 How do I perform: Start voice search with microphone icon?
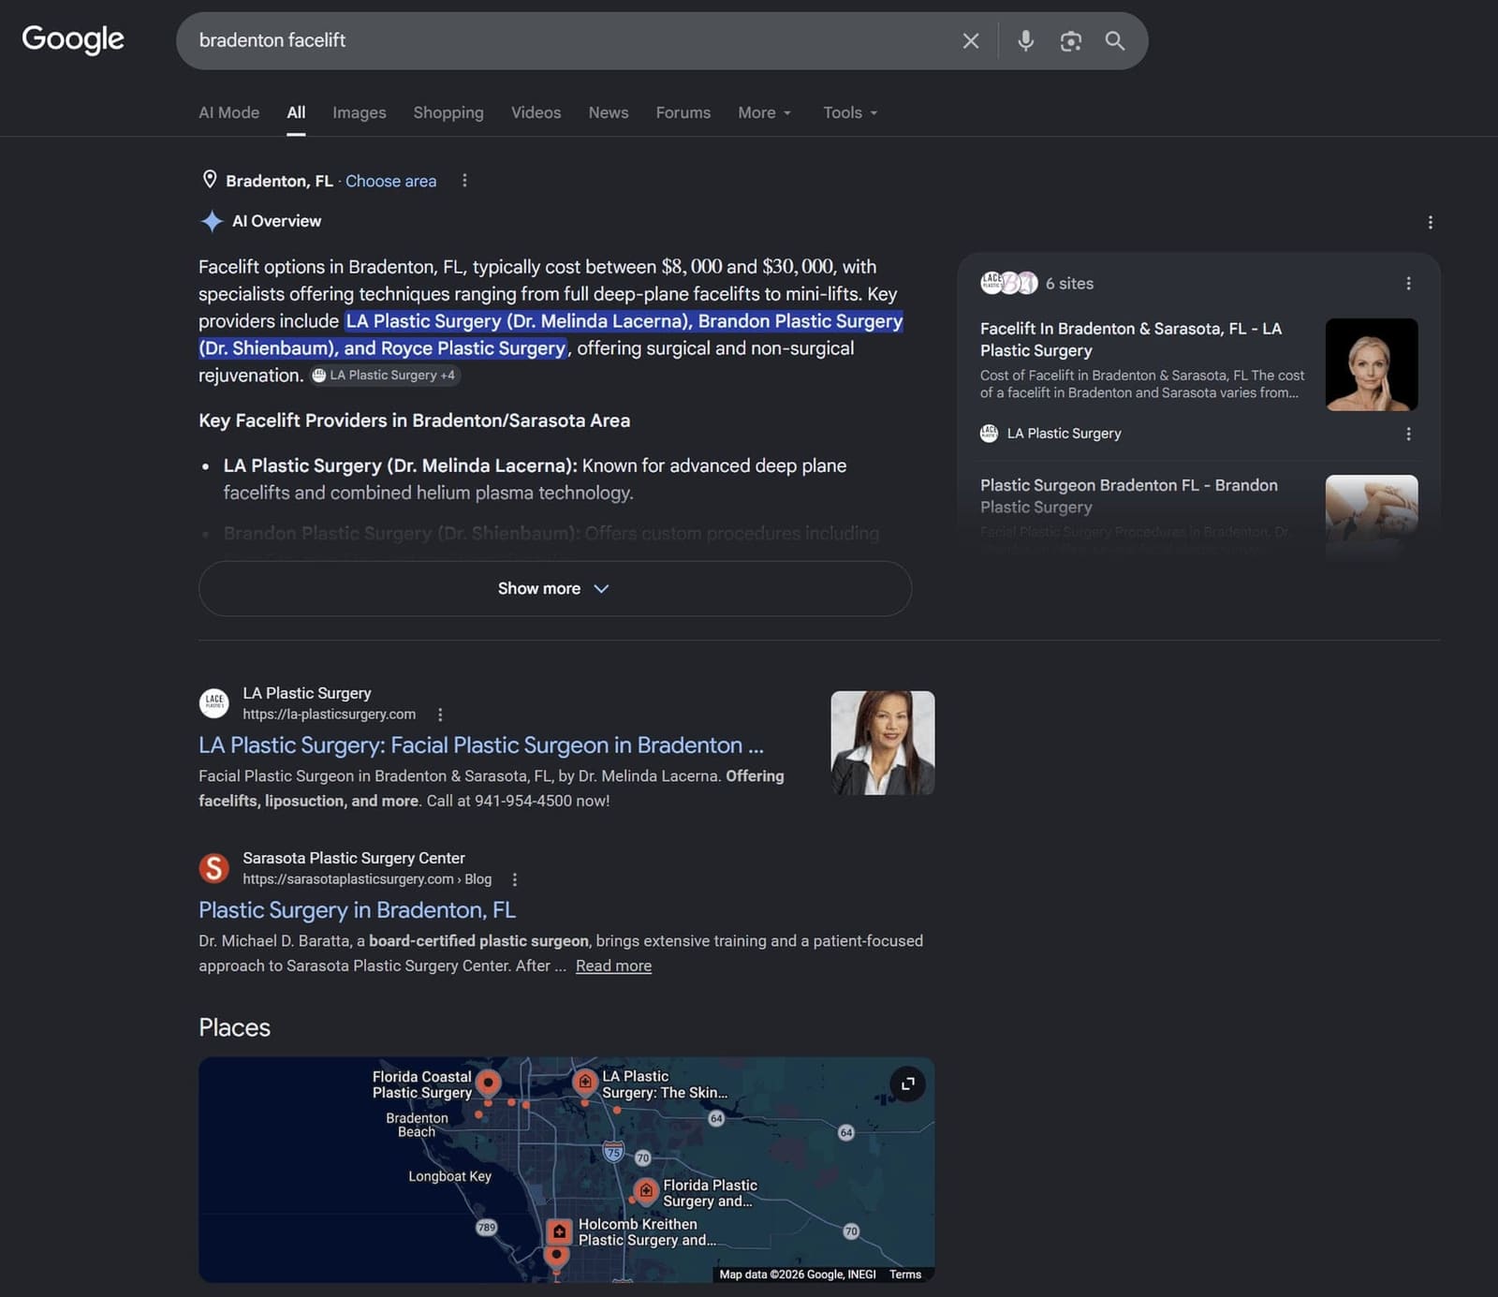pos(1026,40)
